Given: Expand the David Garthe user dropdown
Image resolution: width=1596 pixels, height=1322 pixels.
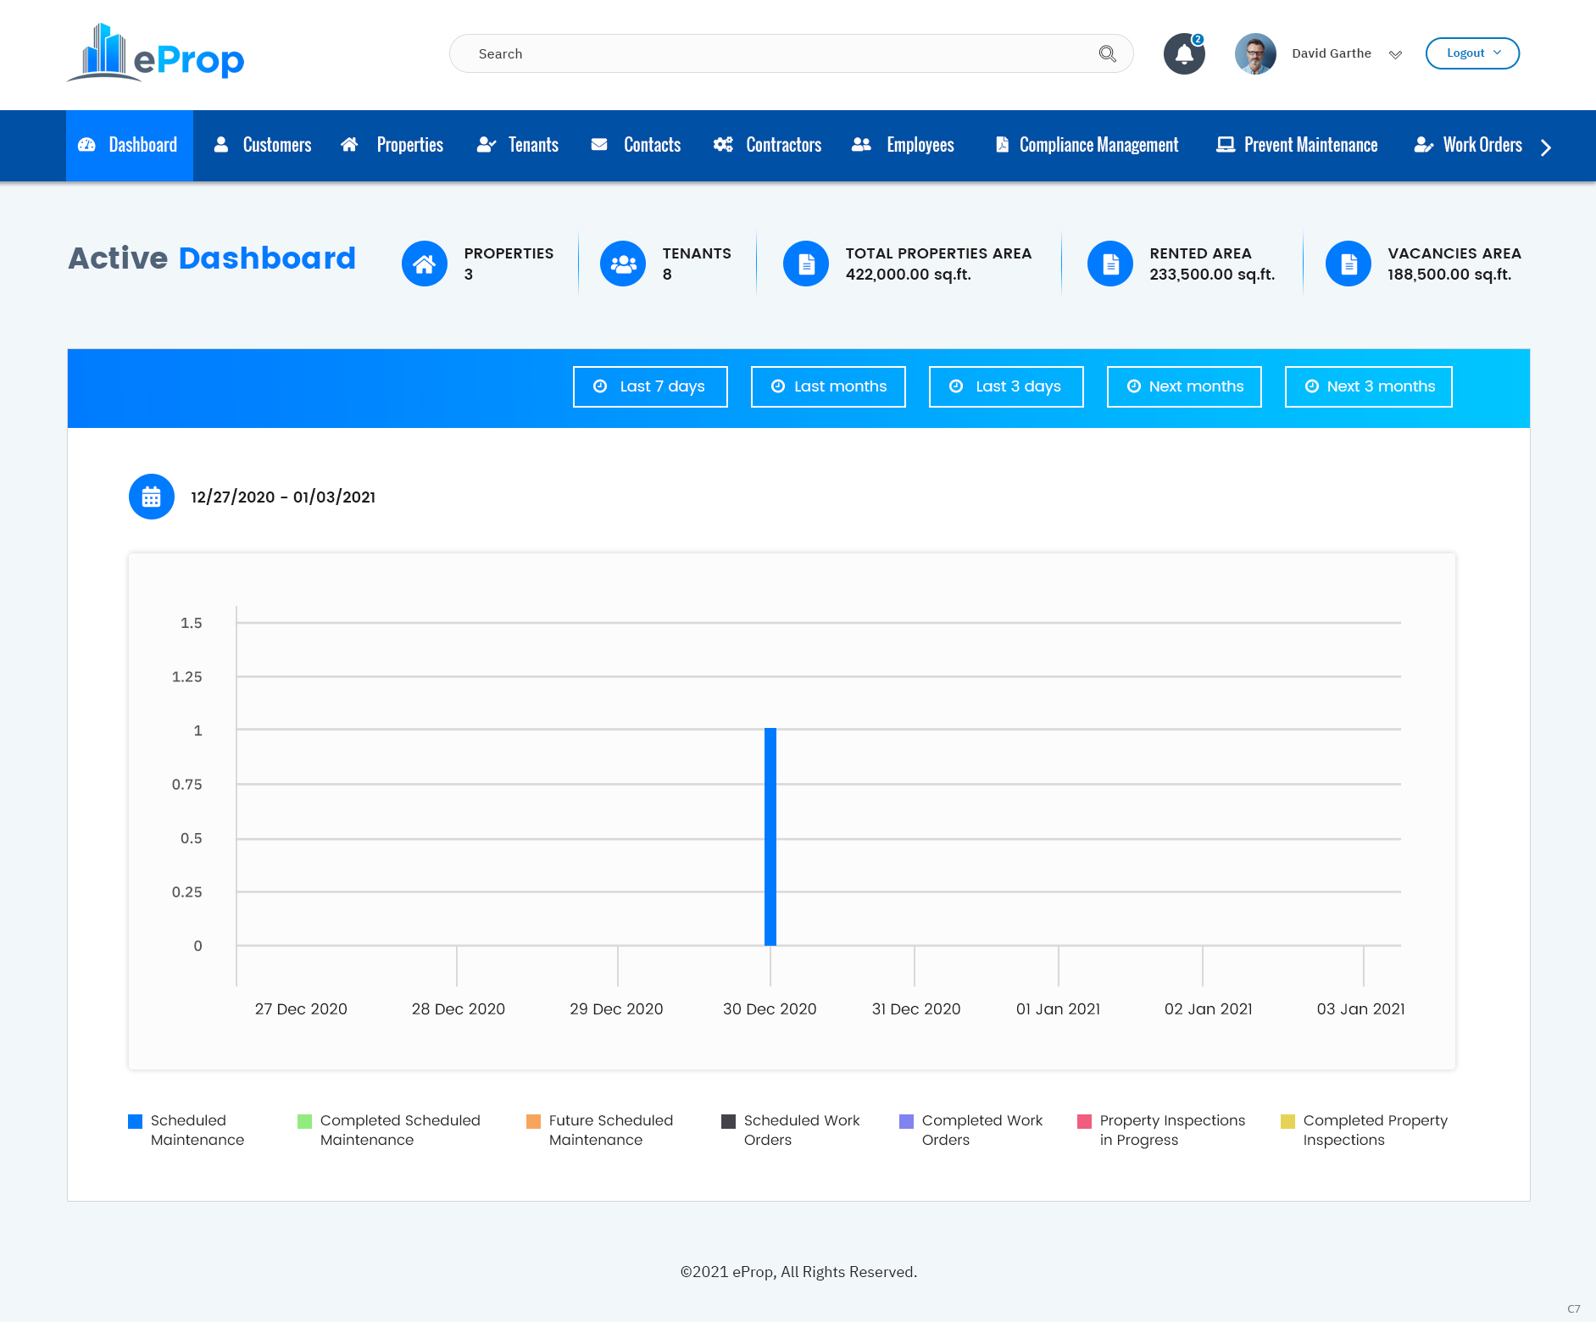Looking at the screenshot, I should point(1395,54).
